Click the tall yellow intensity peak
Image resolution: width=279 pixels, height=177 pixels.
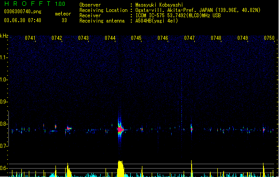point(121,168)
